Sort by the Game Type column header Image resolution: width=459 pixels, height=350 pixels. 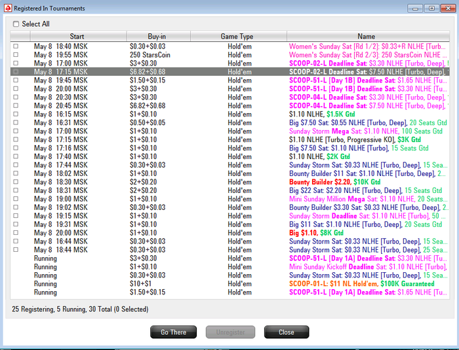(239, 36)
